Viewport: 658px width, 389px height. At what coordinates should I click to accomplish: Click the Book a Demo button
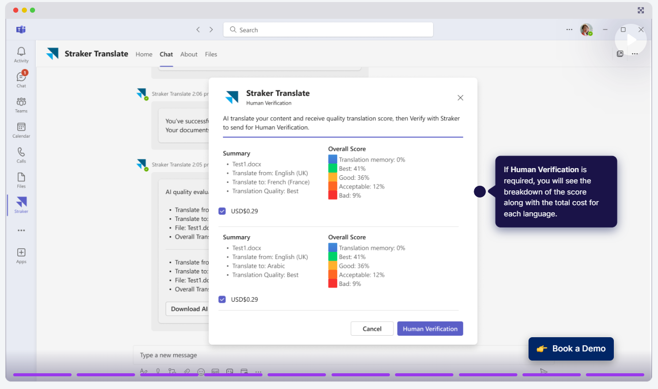[x=571, y=349]
